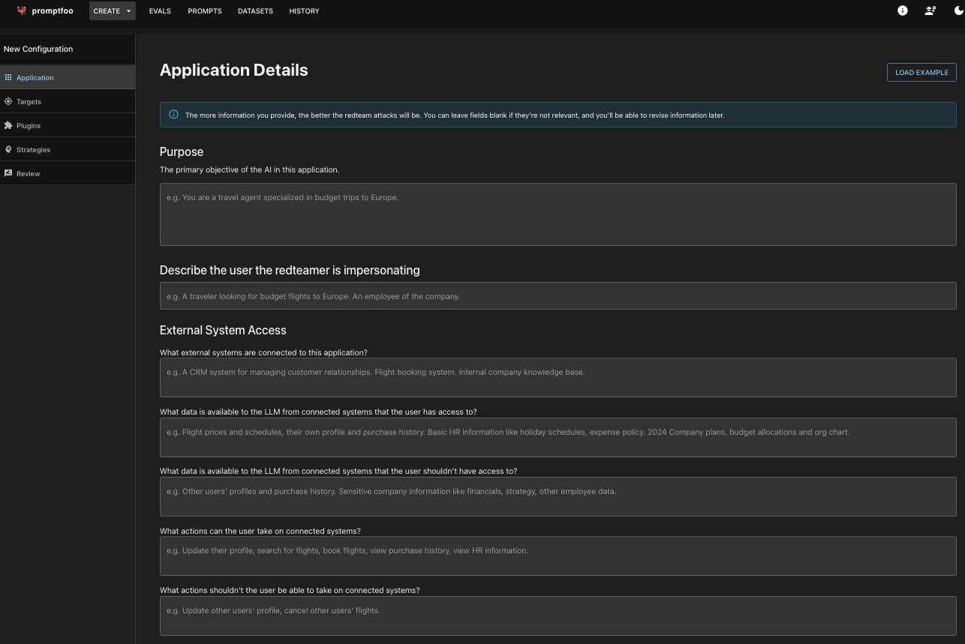
Task: Click the Application grid icon in sidebar
Action: 8,77
